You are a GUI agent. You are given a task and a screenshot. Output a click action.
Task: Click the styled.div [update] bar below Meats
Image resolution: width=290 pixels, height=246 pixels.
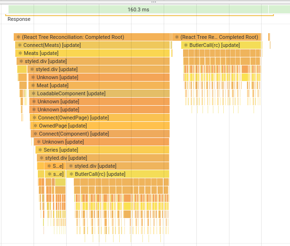(x=93, y=61)
